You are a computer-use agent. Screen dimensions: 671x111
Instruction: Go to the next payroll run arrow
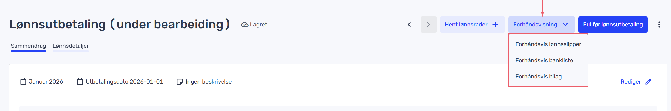click(x=428, y=25)
